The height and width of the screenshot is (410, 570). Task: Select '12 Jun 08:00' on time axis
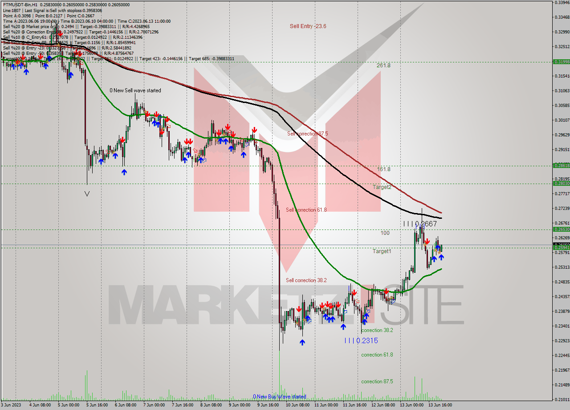pos(383,405)
